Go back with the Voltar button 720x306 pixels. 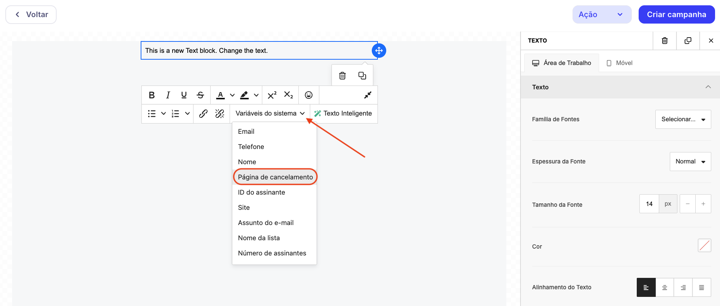pyautogui.click(x=31, y=14)
